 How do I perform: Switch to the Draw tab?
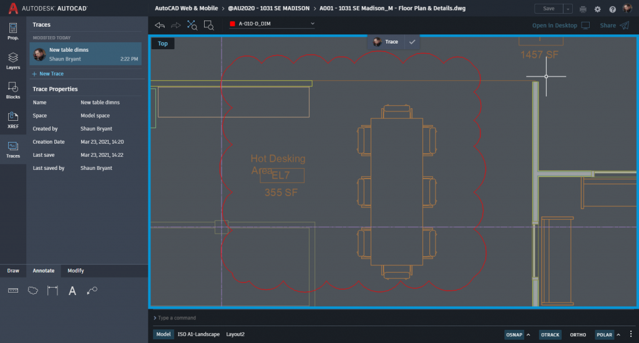pos(13,271)
